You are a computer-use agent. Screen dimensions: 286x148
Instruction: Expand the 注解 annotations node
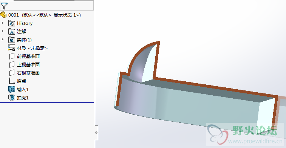coord(3,31)
